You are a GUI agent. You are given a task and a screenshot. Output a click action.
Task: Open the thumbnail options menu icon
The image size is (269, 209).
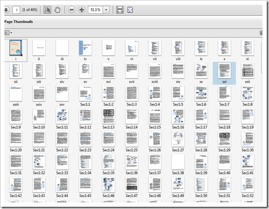[8, 33]
